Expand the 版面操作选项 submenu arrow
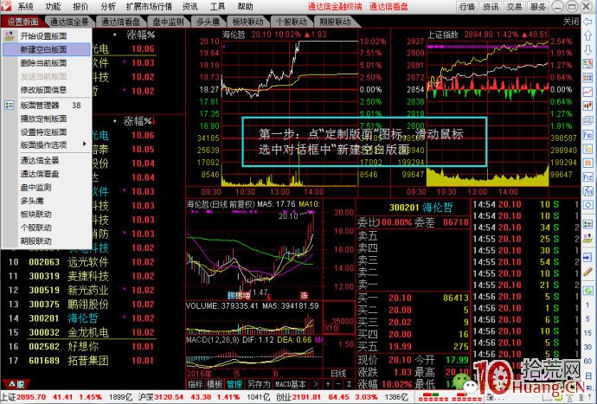597x404 pixels. click(84, 144)
